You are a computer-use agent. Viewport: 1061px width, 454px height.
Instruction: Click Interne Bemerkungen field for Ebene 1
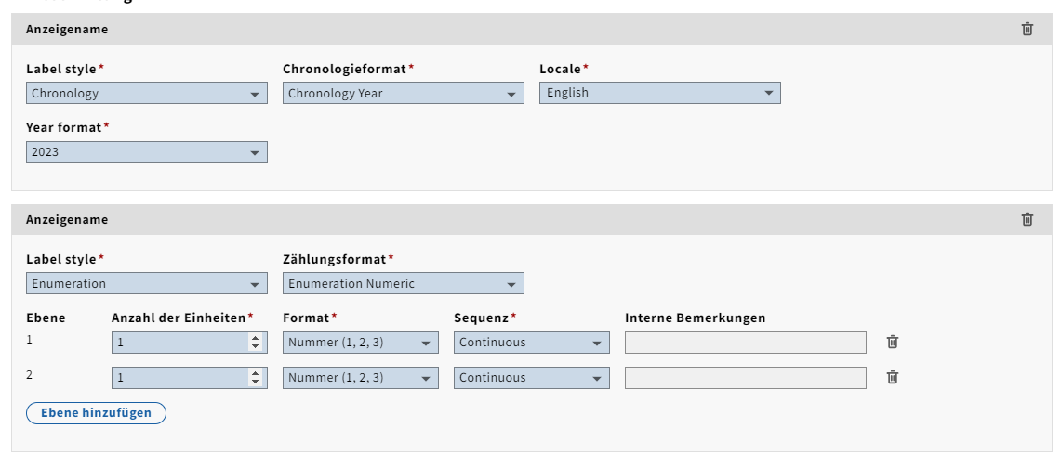tap(745, 343)
